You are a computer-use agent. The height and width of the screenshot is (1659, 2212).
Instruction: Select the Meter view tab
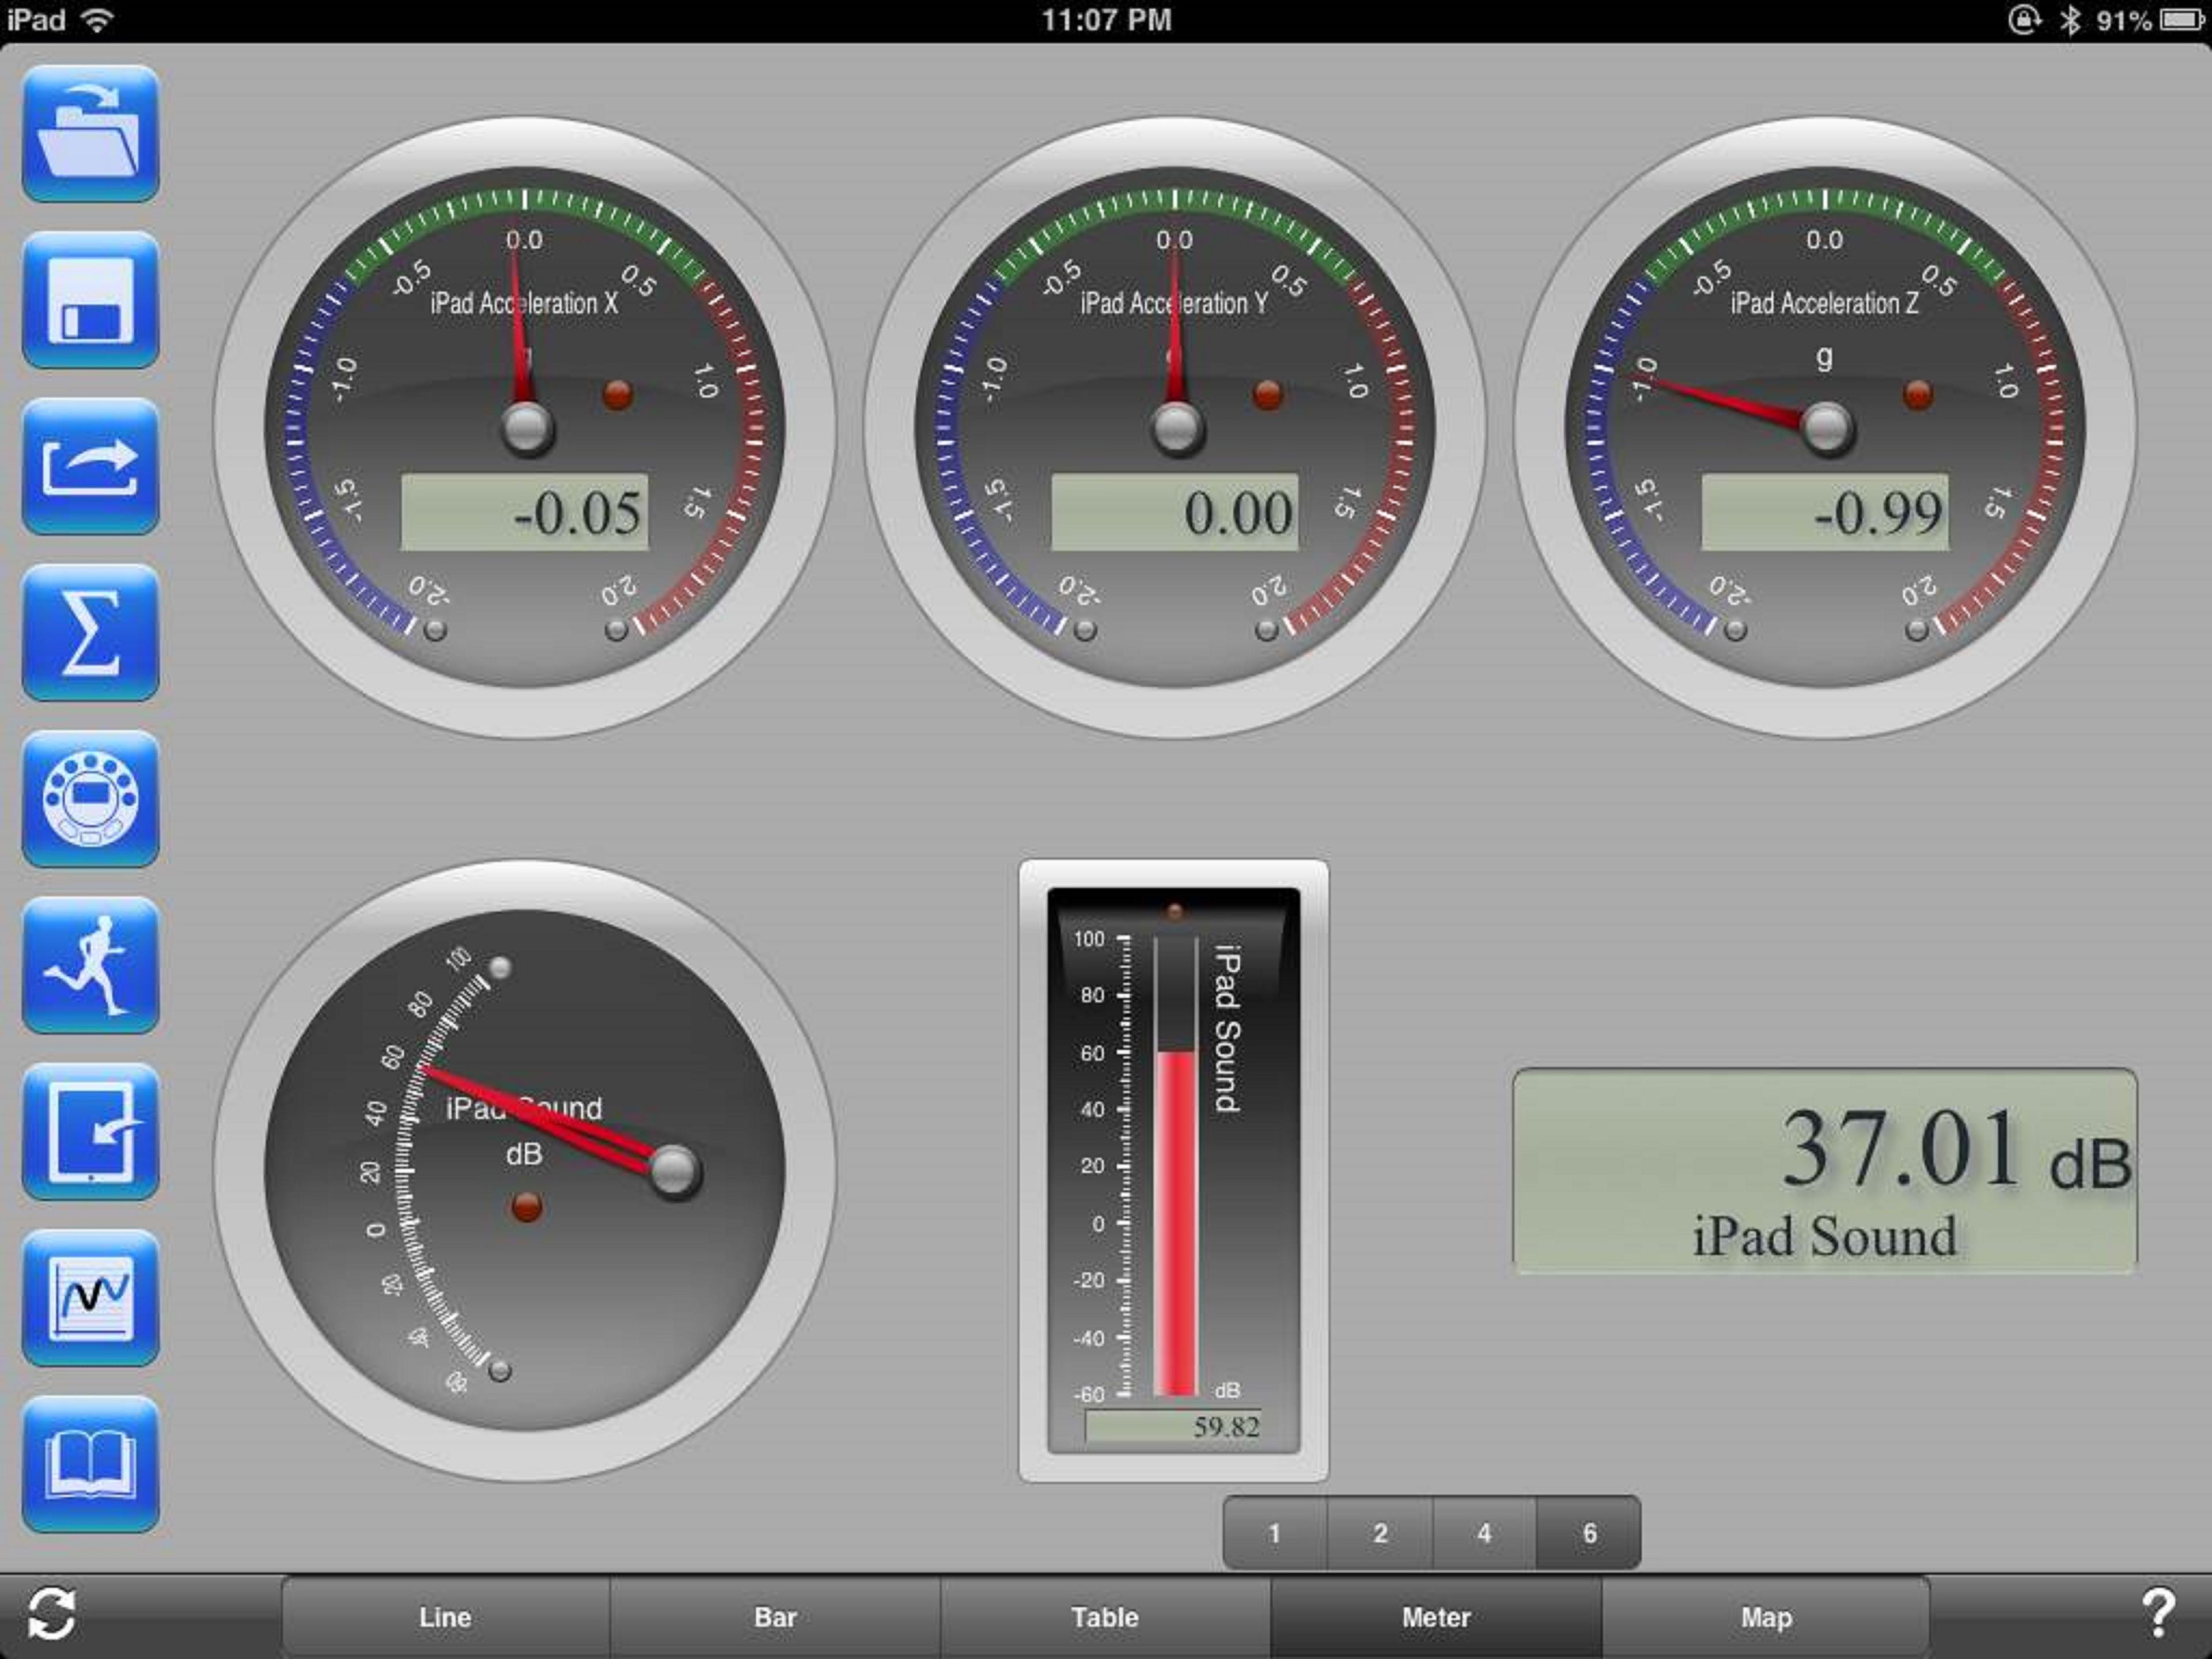[1436, 1617]
